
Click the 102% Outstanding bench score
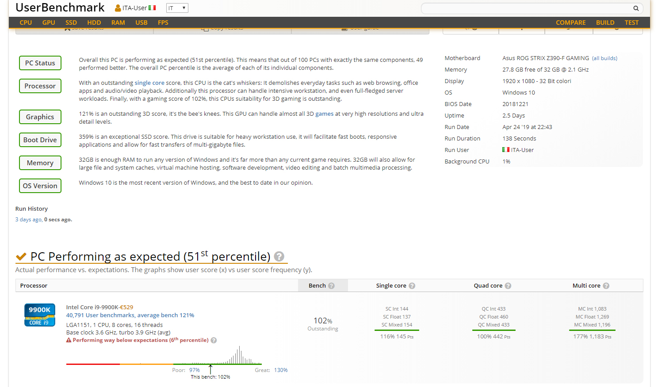323,324
